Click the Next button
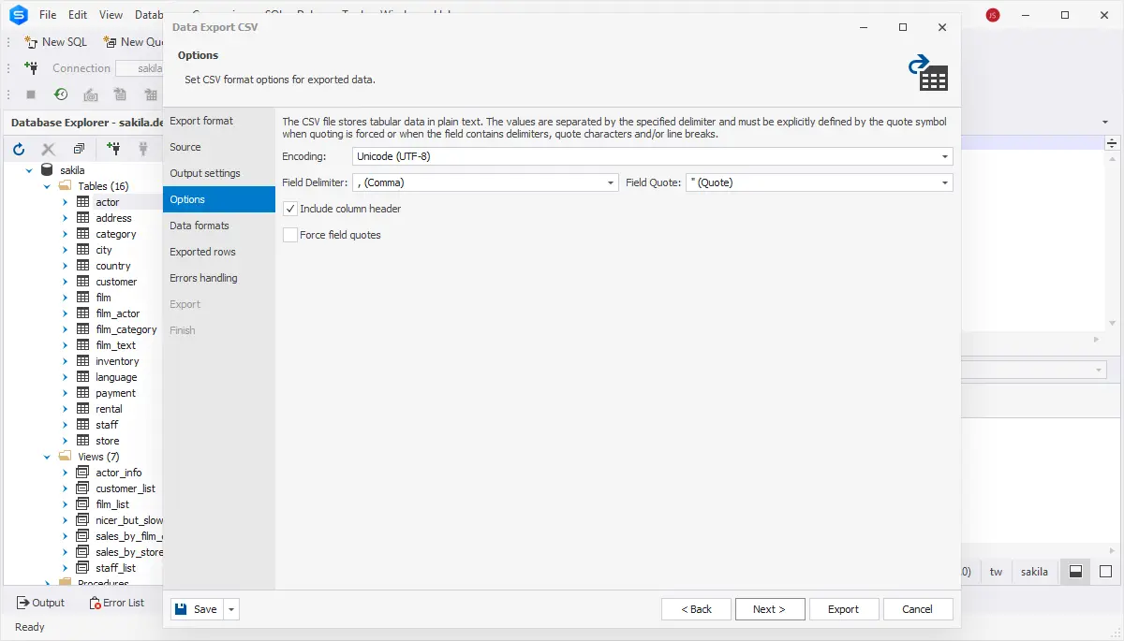1124x641 pixels. tap(769, 609)
